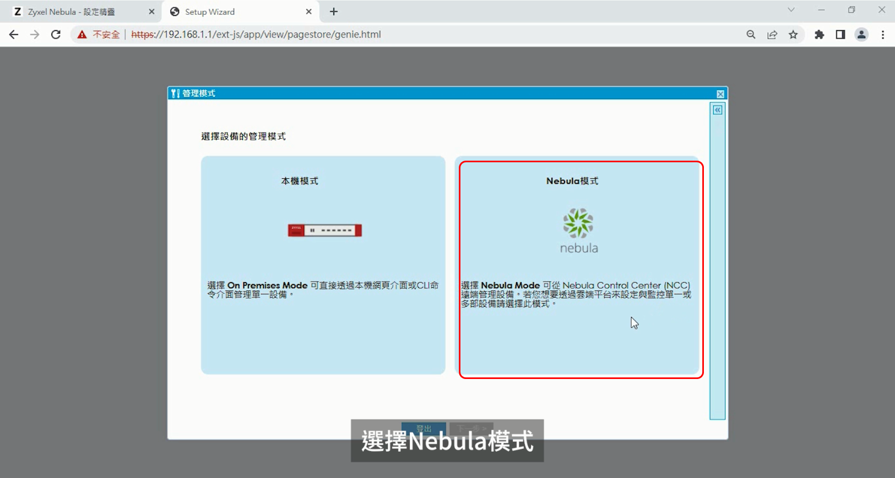
Task: Open the tab search dropdown arrow
Action: coord(791,10)
